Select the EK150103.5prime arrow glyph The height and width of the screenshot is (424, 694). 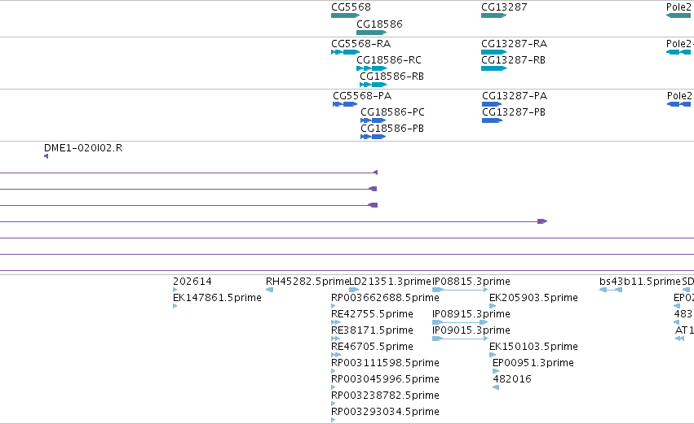pyautogui.click(x=493, y=355)
